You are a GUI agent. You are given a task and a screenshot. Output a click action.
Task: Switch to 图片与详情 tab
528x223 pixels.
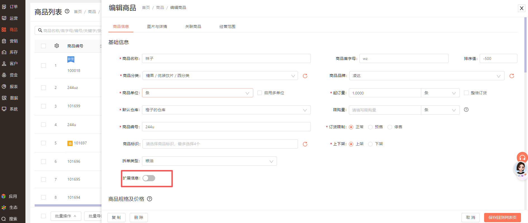[157, 26]
